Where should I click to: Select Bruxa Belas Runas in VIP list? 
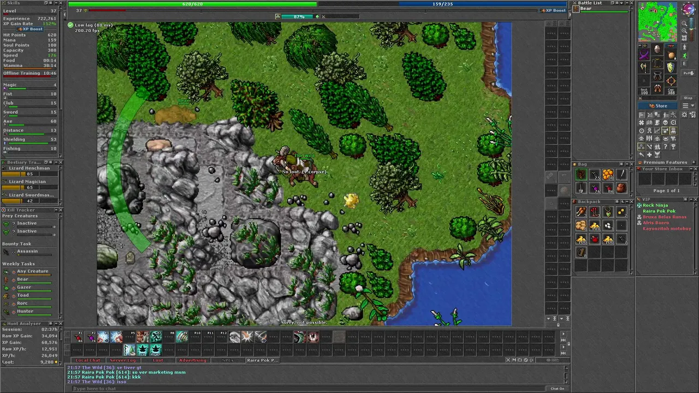pyautogui.click(x=665, y=217)
